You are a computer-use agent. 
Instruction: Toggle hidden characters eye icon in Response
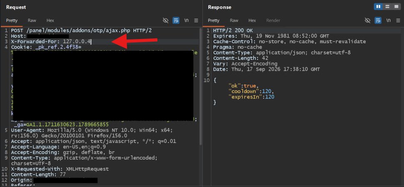[368, 20]
